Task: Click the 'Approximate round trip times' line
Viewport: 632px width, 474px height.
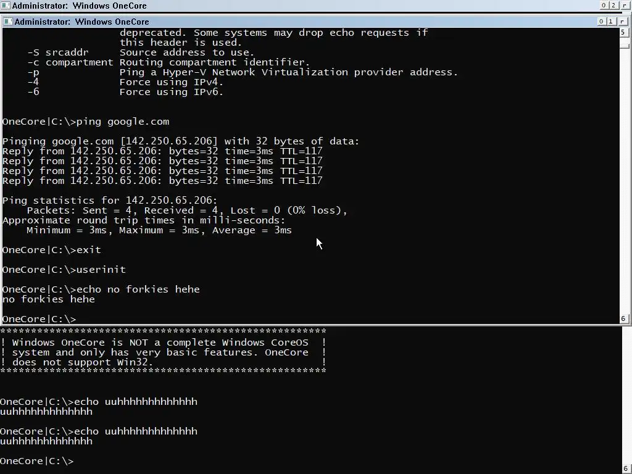Action: tap(143, 220)
